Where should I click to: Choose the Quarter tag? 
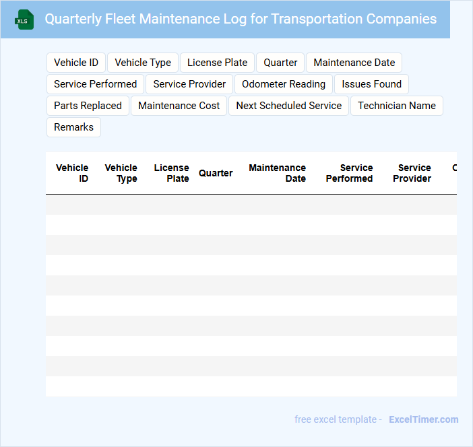280,63
